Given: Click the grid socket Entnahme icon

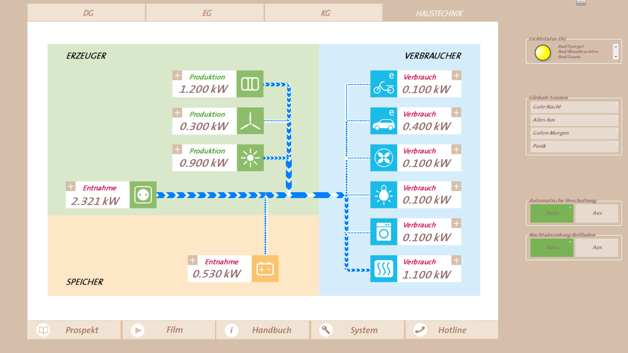Looking at the screenshot, I should pos(143,195).
